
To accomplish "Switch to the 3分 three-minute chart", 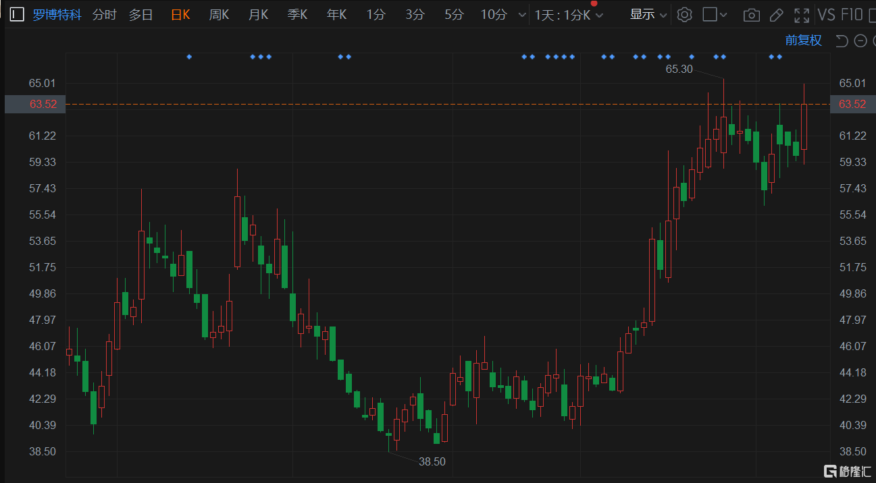I will click(415, 14).
